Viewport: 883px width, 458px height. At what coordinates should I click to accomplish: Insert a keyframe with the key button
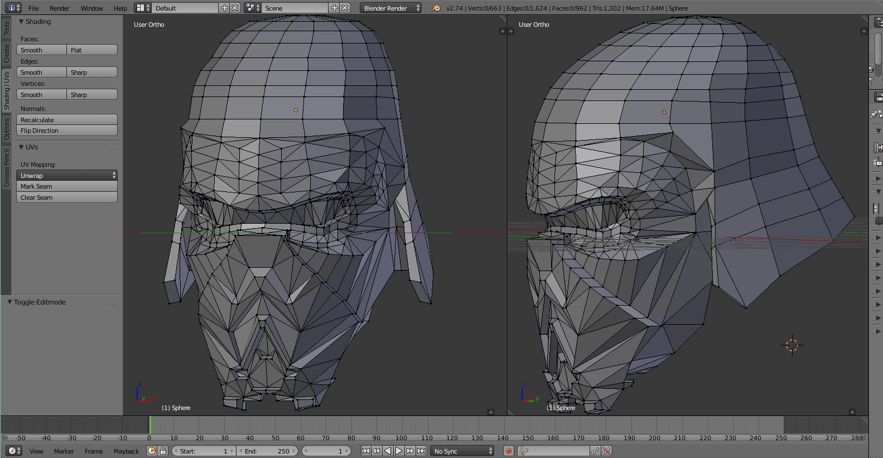596,451
